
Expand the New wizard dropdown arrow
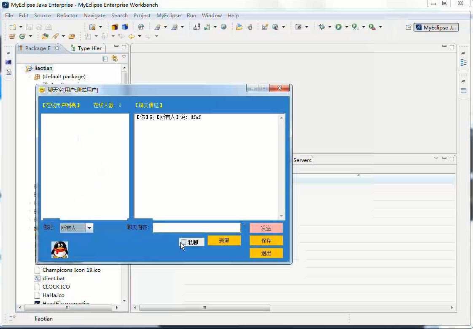point(21,27)
